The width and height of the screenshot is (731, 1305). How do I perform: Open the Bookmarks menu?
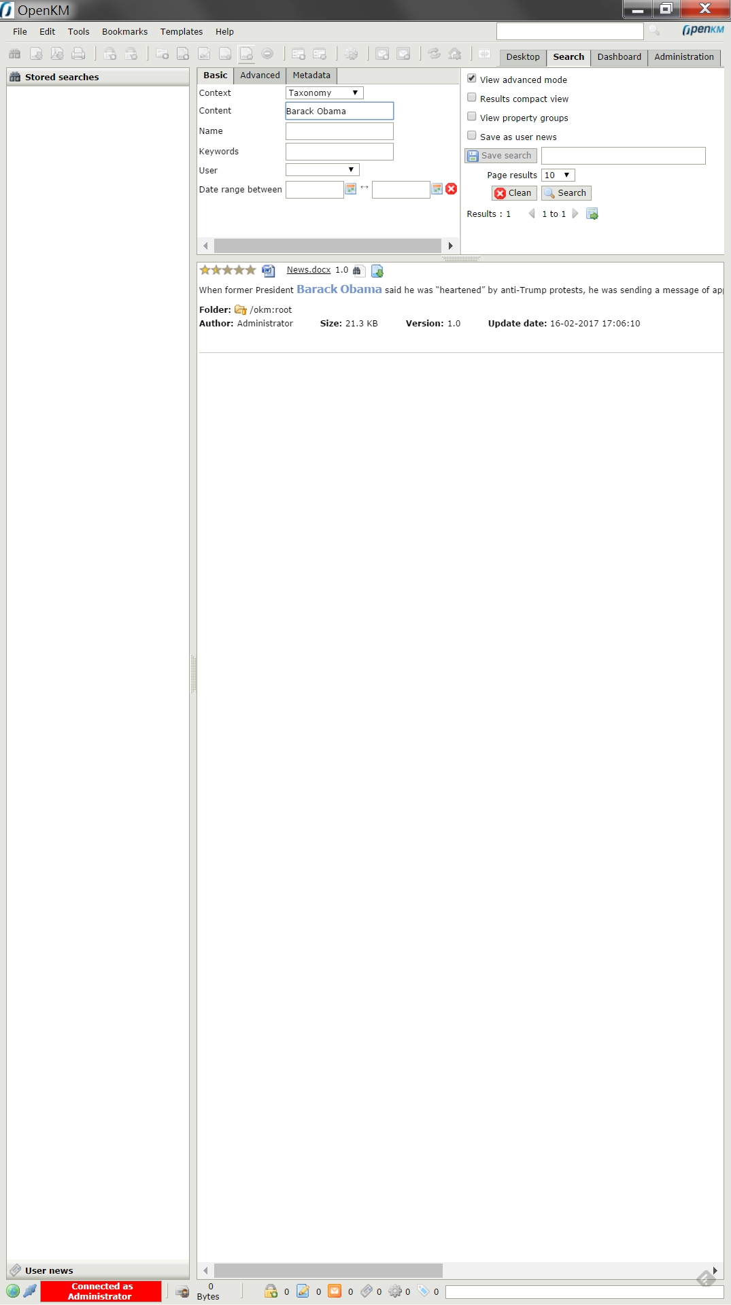(124, 32)
